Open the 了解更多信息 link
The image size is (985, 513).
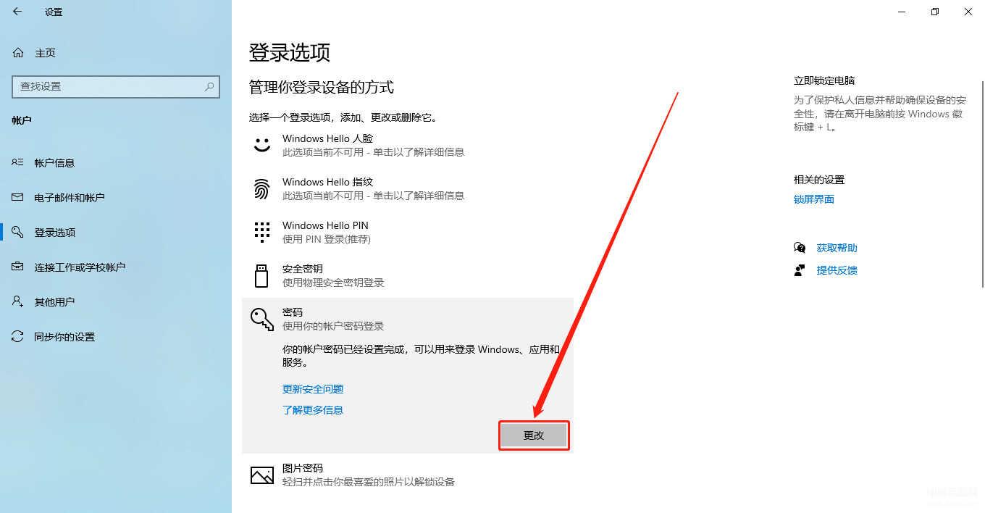(313, 410)
